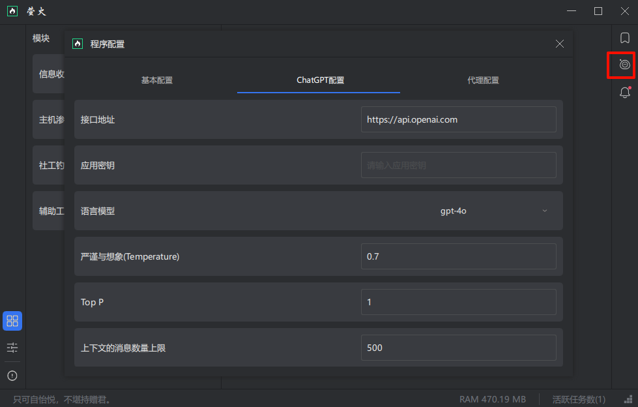Open the notifications bell

tap(624, 93)
